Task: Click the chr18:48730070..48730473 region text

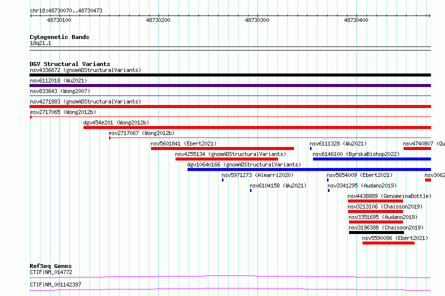Action: click(66, 11)
